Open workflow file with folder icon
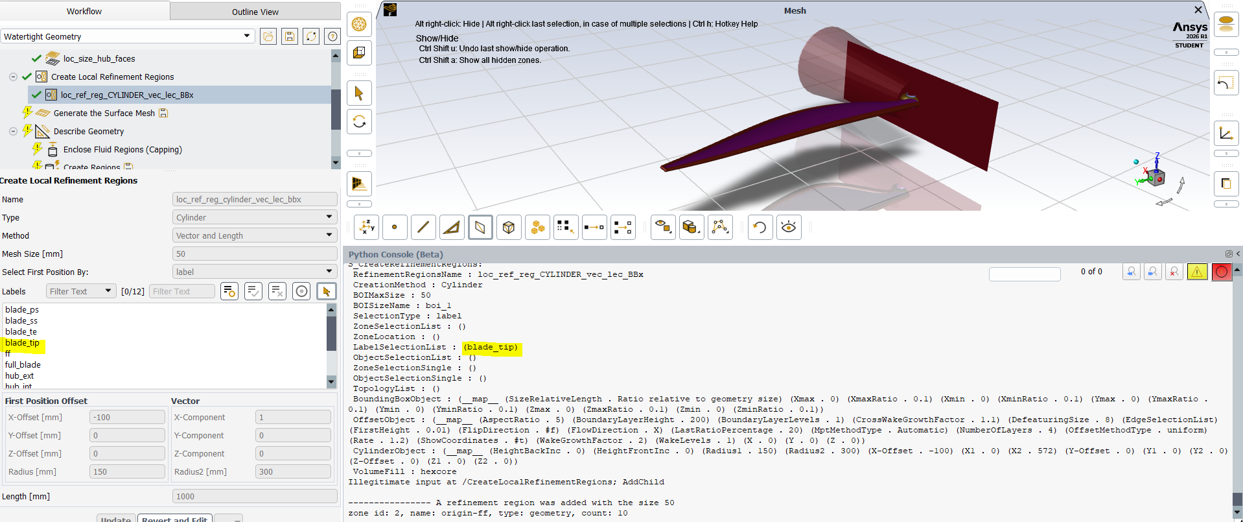Image resolution: width=1243 pixels, height=522 pixels. coord(268,36)
